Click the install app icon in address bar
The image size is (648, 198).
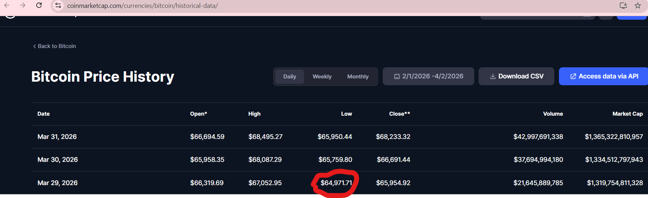623,5
